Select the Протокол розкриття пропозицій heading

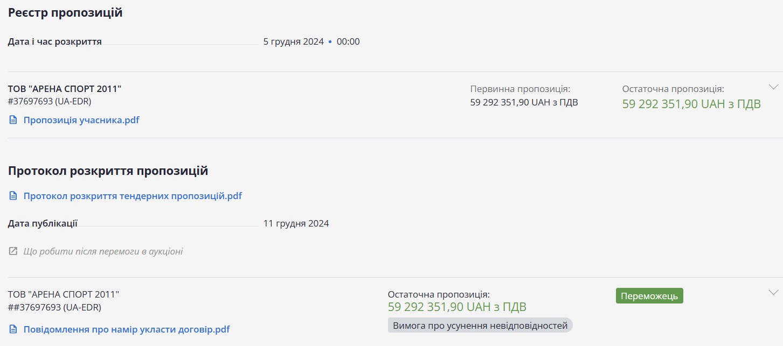pos(108,171)
